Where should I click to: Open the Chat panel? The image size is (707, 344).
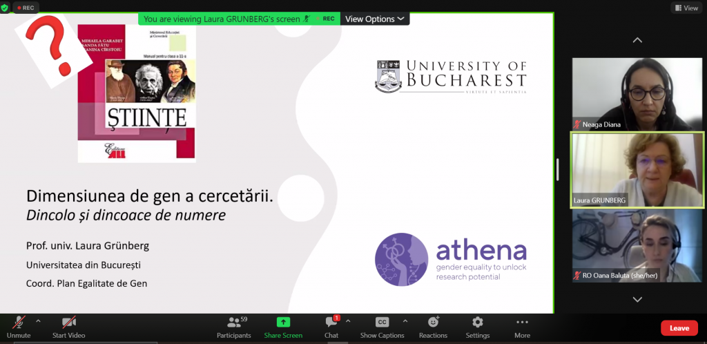(x=331, y=323)
